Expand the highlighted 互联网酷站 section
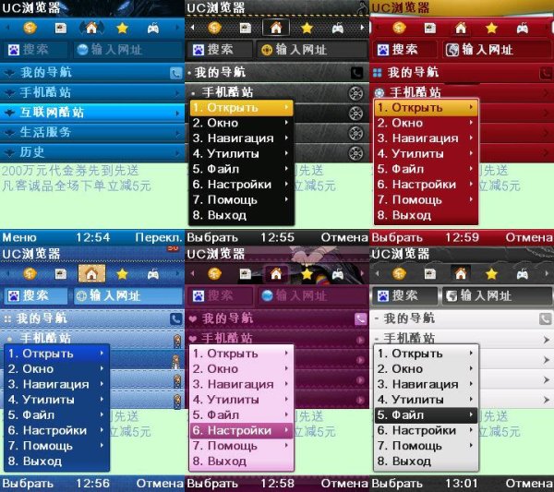This screenshot has height=492, width=554. click(92, 113)
